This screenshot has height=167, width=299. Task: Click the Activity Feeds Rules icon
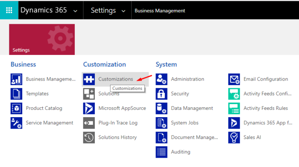(234, 108)
